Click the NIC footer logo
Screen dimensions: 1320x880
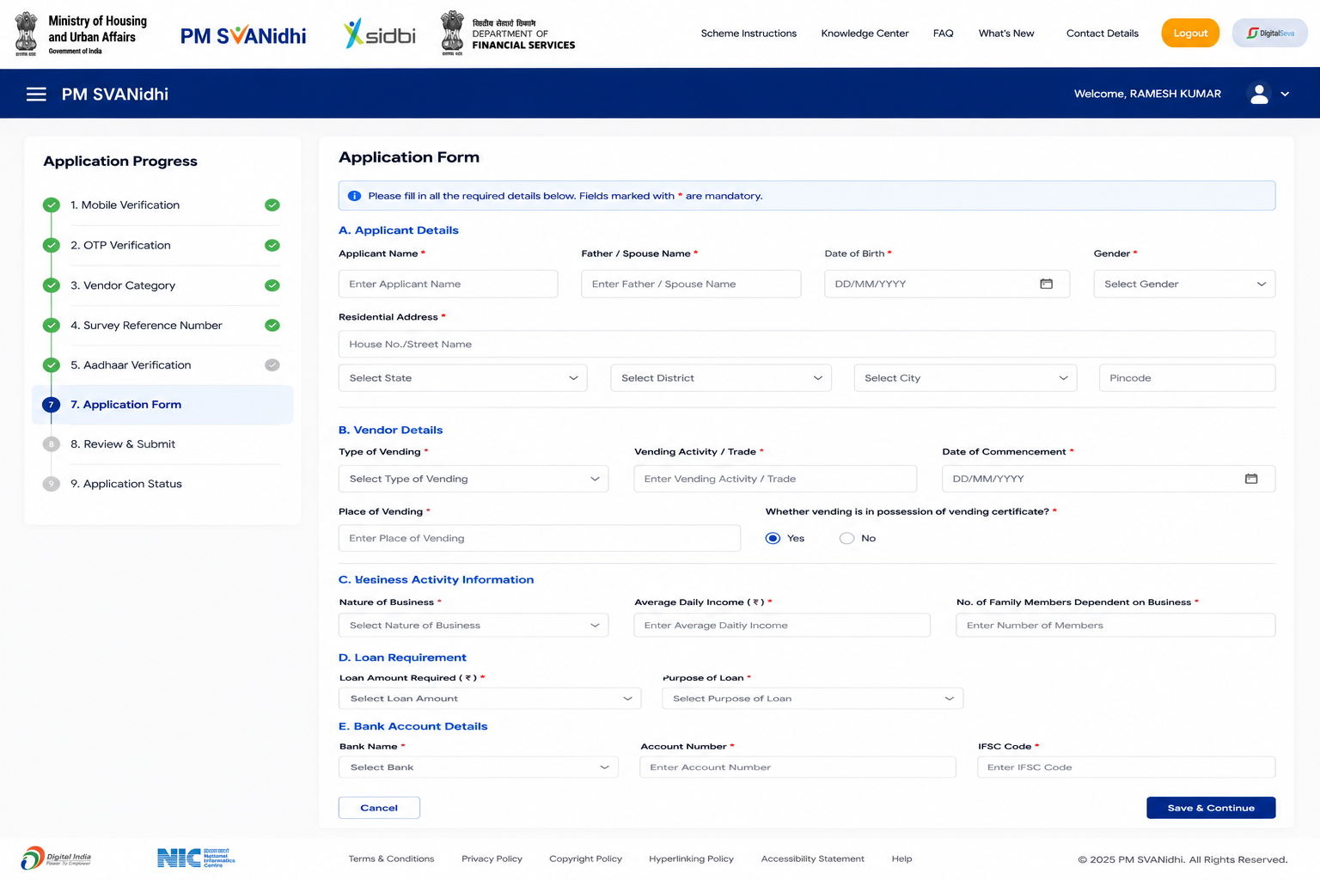(196, 858)
